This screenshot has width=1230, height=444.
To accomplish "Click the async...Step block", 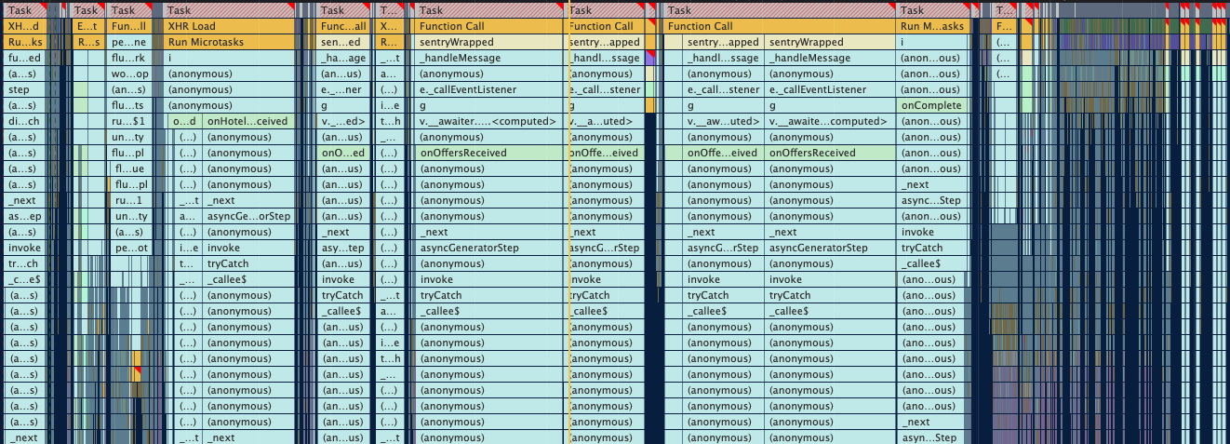I will pos(932,200).
